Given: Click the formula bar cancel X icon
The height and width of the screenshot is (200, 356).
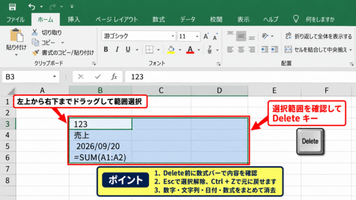Looking at the screenshot, I should click(81, 77).
